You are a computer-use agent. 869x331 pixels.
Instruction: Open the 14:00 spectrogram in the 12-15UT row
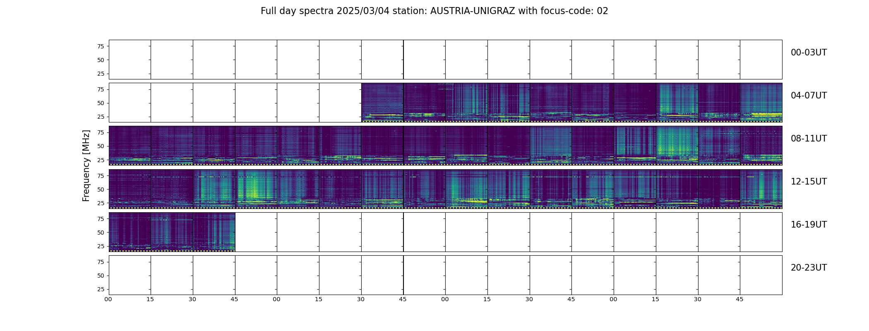pos(466,189)
